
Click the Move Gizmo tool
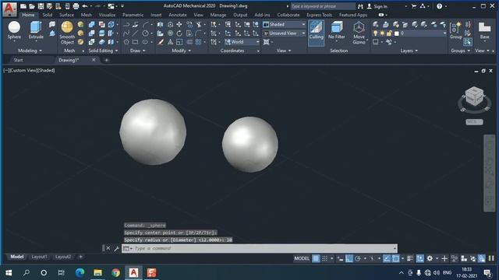coord(359,33)
